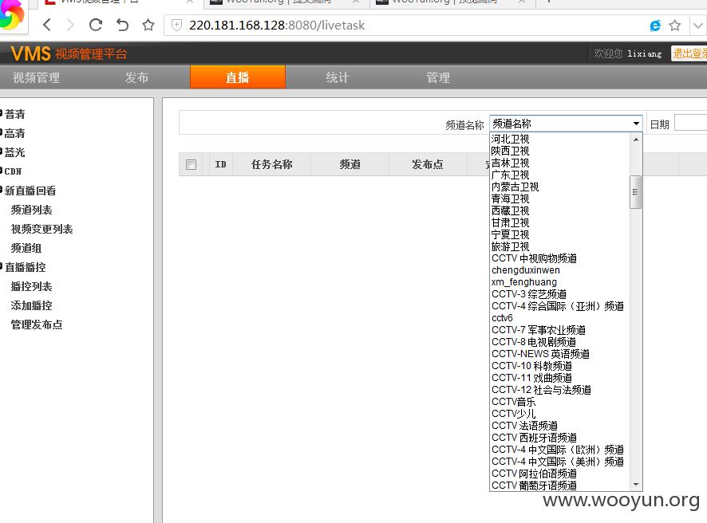Screen dimensions: 707x523
Task: Open 频道列表 in the sidebar
Action: pos(32,210)
